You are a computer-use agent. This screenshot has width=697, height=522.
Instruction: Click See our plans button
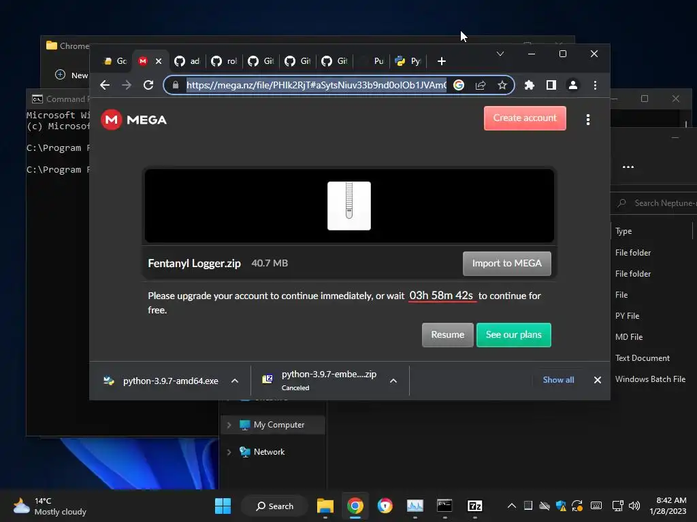coord(513,334)
